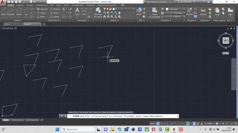Toggle annotation objects visibility in status bar
This screenshot has height=133, width=238.
[x=194, y=123]
